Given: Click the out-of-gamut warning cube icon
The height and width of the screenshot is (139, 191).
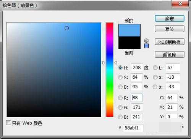Looking at the screenshot, I should [x=146, y=40].
